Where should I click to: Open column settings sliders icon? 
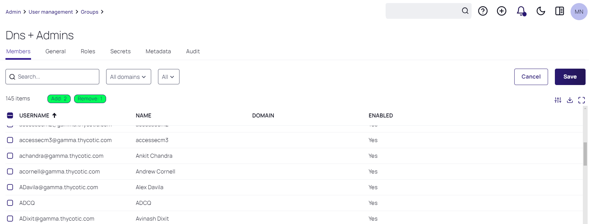[558, 100]
